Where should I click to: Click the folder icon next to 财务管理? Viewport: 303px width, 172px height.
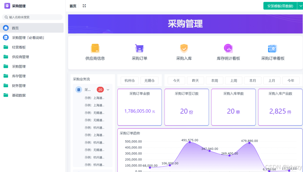click(6, 85)
